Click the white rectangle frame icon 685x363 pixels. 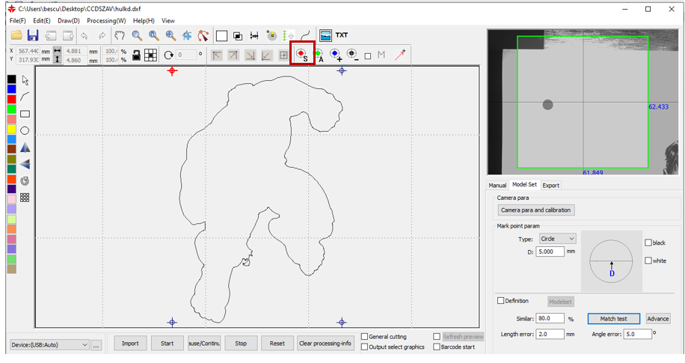[x=221, y=36]
